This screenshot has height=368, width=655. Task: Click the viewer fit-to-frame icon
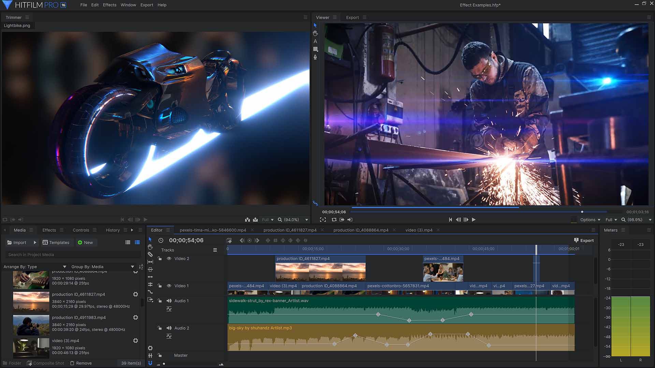coord(322,220)
